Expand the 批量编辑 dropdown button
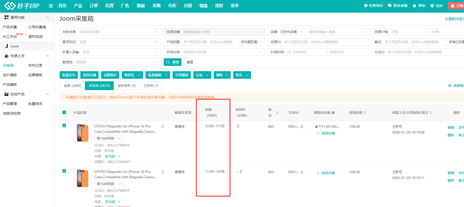Viewport: 464px width, 207px height. point(157,75)
